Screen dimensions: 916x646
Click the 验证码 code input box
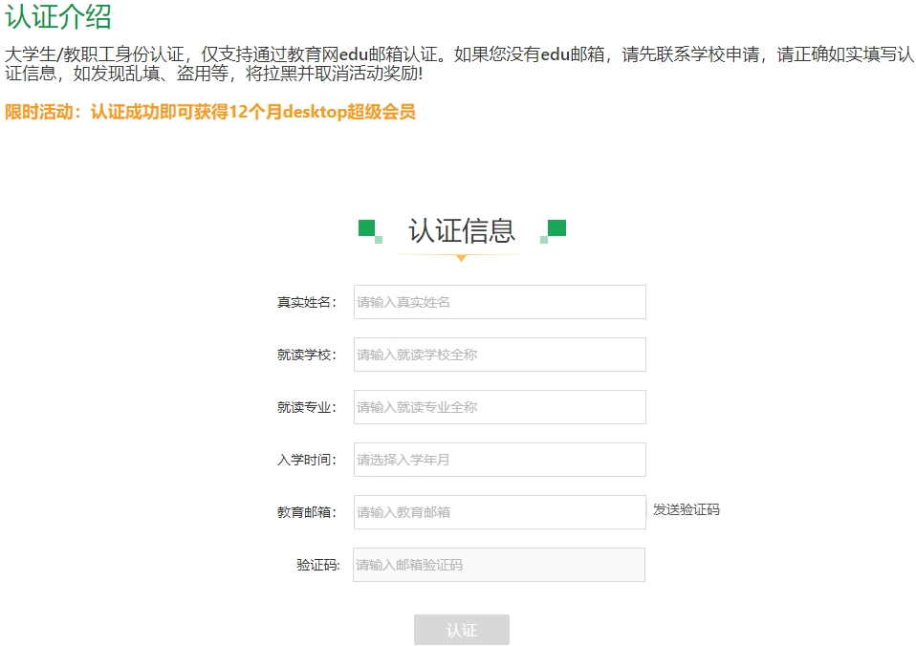(x=499, y=565)
